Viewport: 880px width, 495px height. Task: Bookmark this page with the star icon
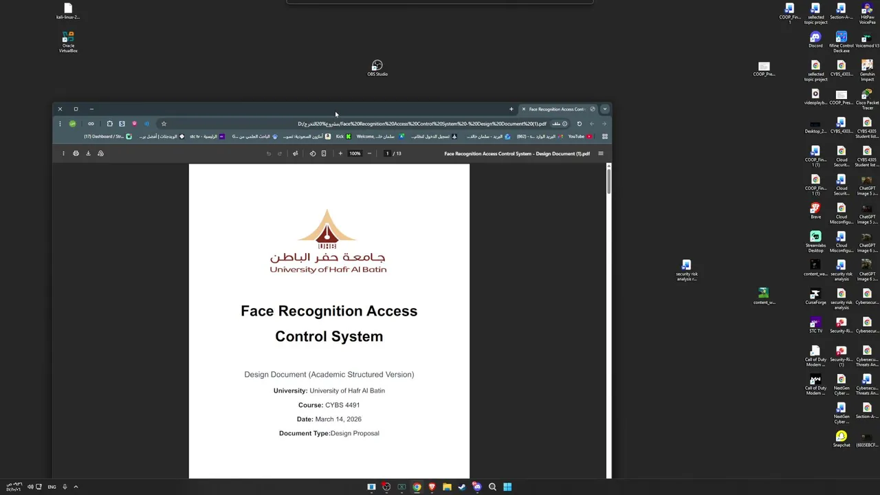(x=164, y=124)
